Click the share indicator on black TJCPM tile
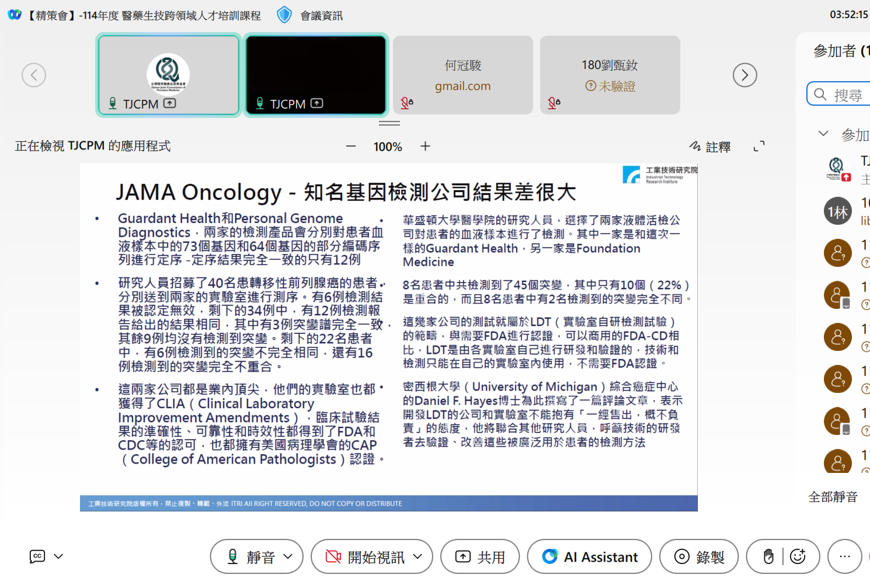Viewport: 870px width, 578px height. [316, 103]
